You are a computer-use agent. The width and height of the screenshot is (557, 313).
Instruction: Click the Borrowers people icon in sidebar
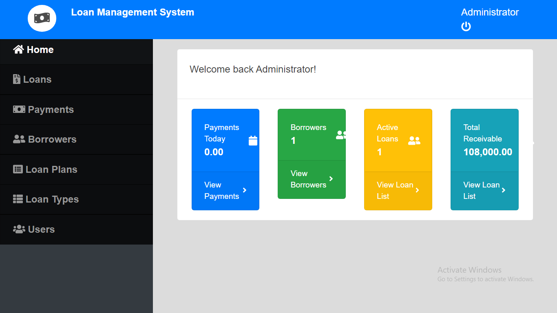point(18,139)
